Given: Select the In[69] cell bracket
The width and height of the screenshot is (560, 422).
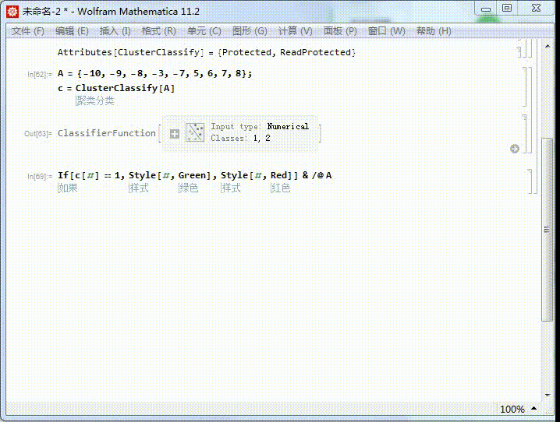Looking at the screenshot, I should 530,181.
